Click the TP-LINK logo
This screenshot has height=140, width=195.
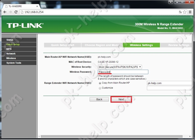25,26
